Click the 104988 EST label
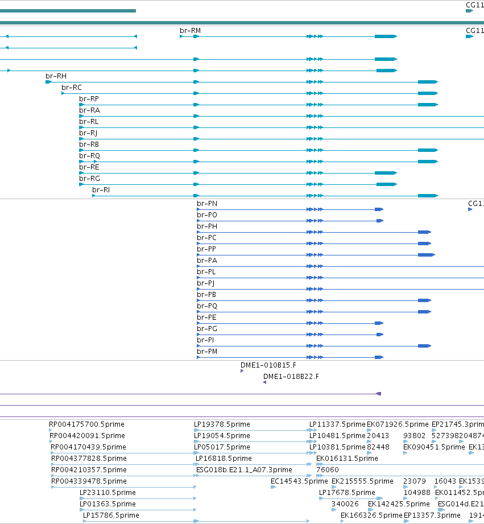The width and height of the screenshot is (484, 524). coord(417,493)
